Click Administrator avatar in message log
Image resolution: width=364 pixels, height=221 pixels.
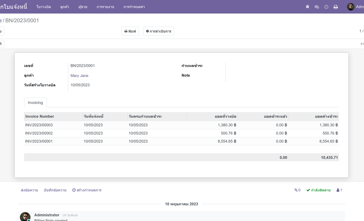25,217
